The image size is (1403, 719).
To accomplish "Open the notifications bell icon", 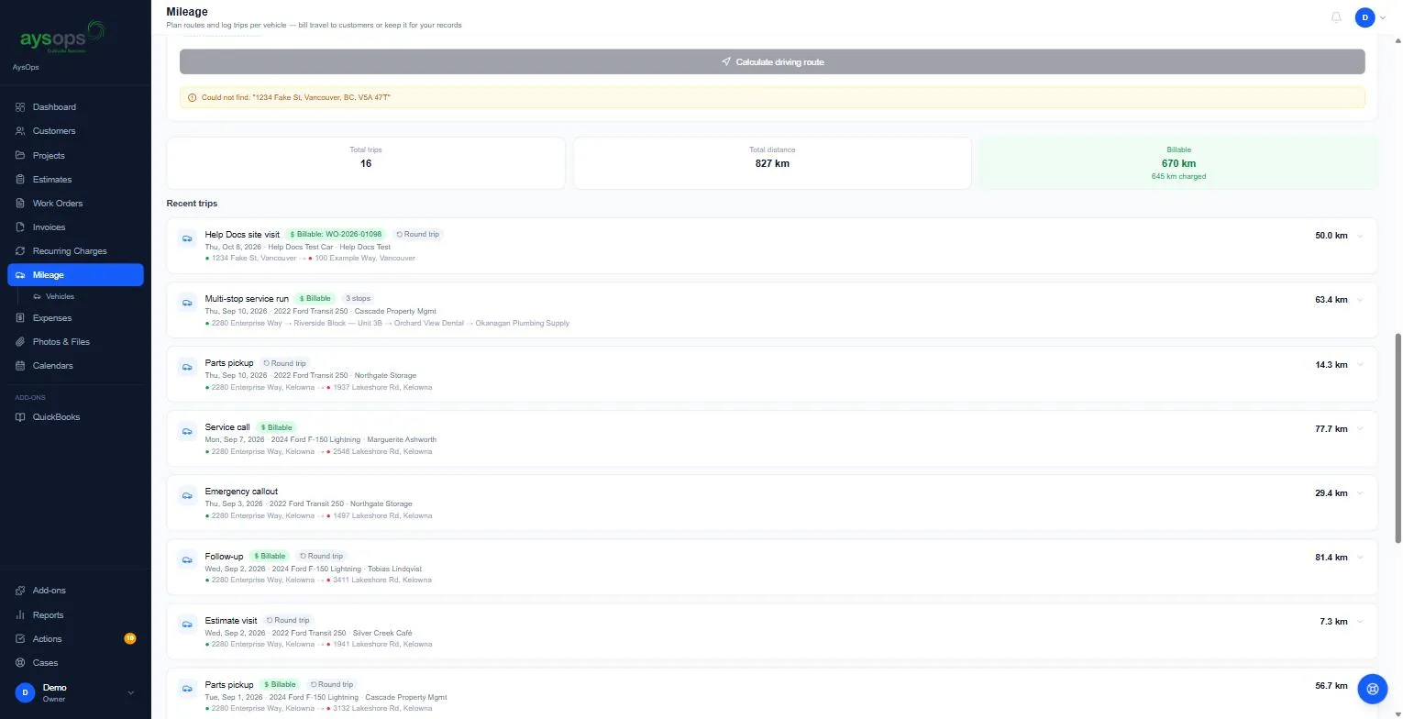I will click(x=1336, y=17).
